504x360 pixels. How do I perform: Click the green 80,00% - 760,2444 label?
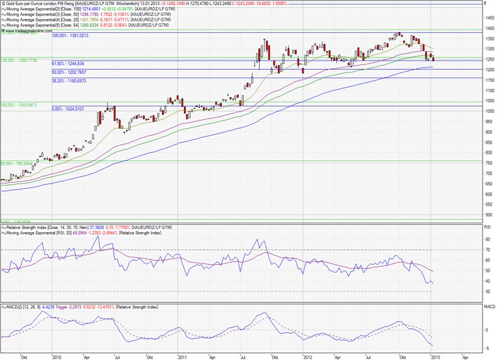(17, 164)
